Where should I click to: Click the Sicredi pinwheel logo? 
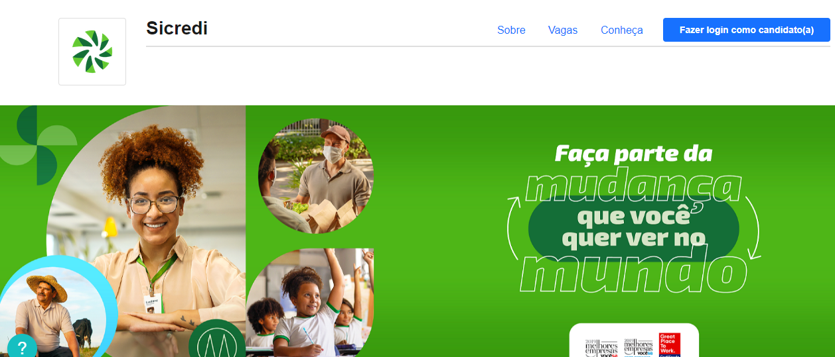pyautogui.click(x=92, y=52)
